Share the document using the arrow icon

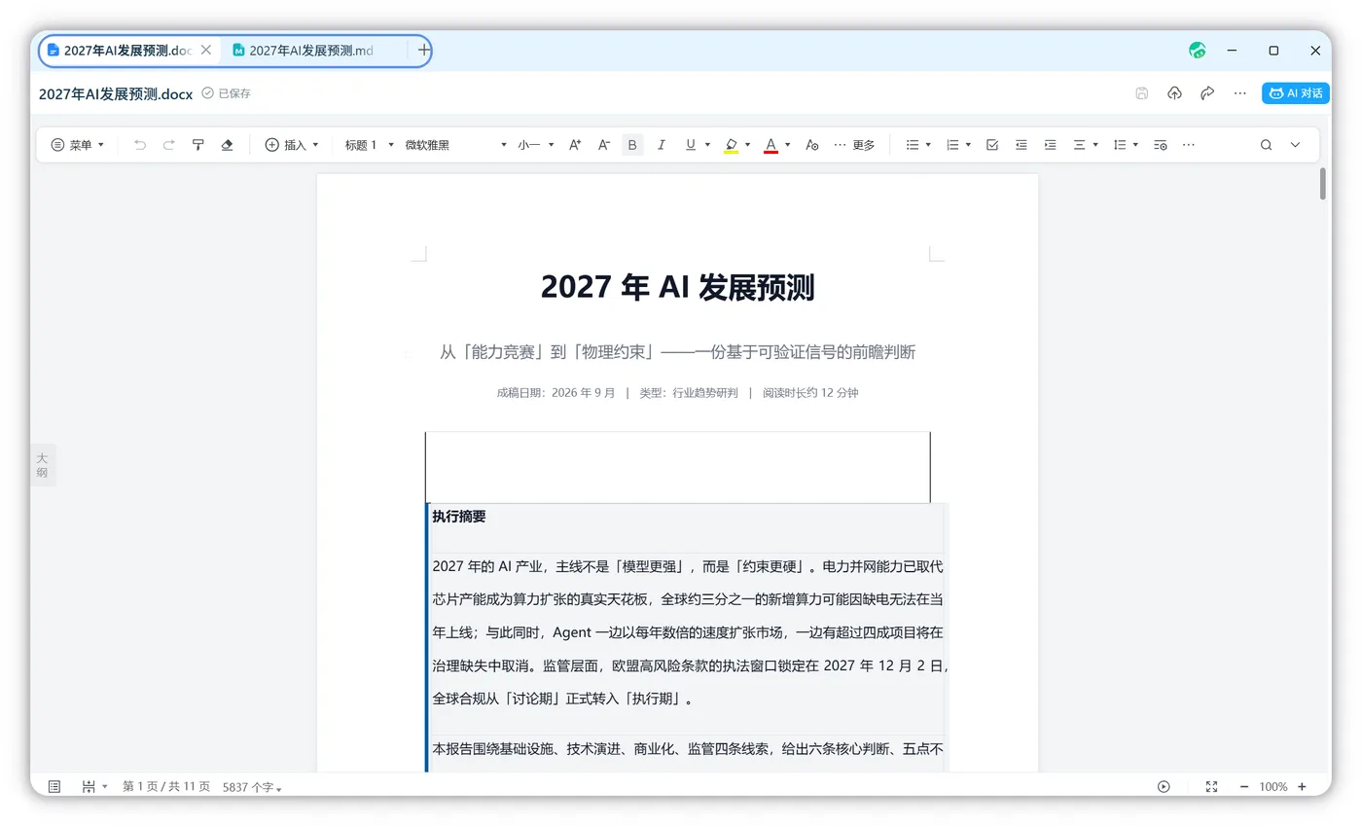1207,93
